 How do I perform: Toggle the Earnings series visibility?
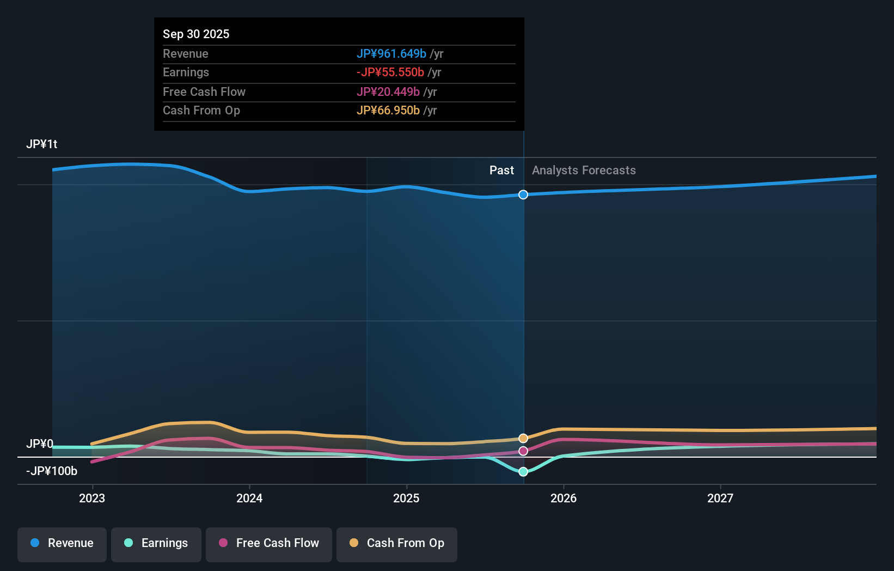point(156,544)
